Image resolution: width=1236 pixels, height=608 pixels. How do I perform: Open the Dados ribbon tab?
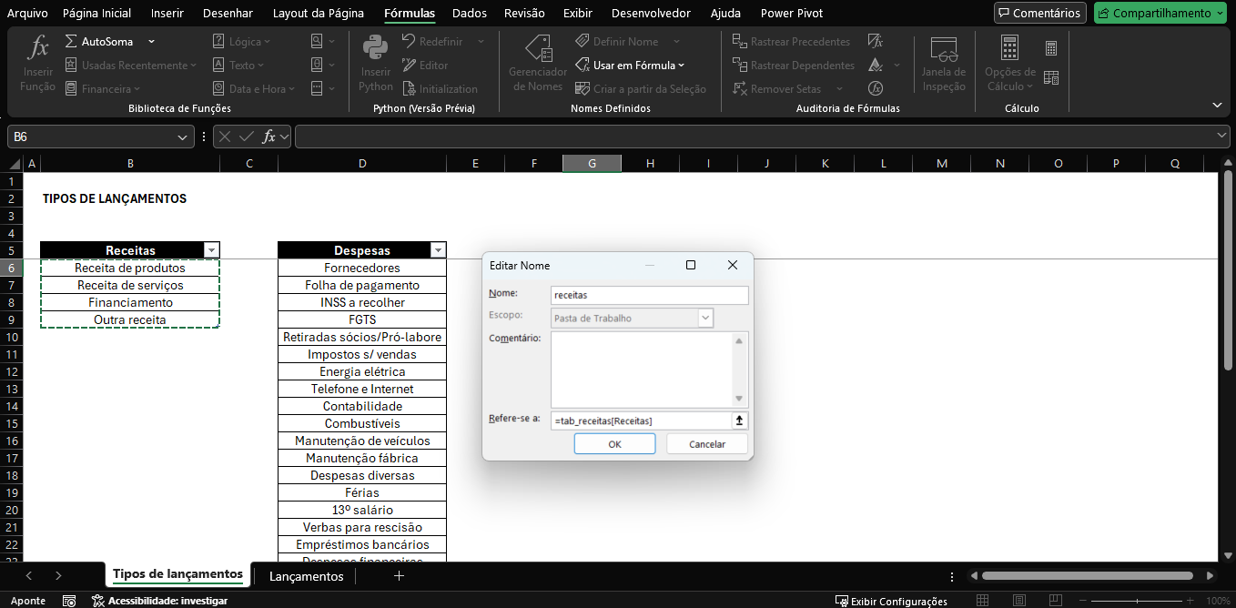click(x=470, y=13)
